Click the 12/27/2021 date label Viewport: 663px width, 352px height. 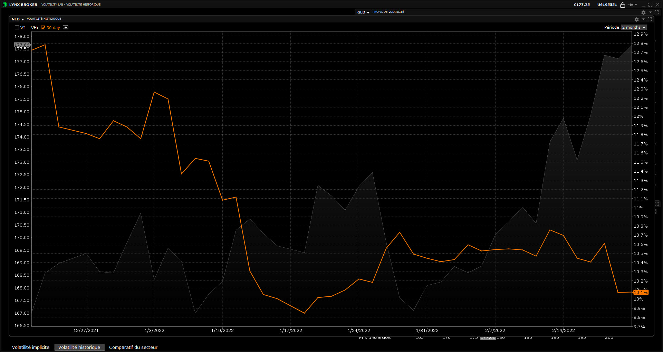click(86, 330)
